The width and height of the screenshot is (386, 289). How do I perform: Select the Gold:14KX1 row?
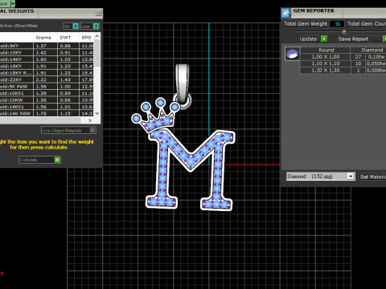pyautogui.click(x=47, y=107)
